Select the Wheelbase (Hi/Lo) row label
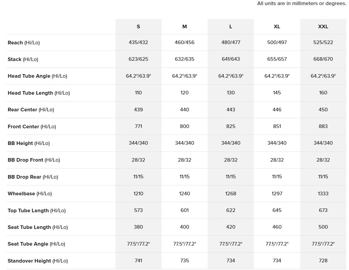 tap(30, 193)
